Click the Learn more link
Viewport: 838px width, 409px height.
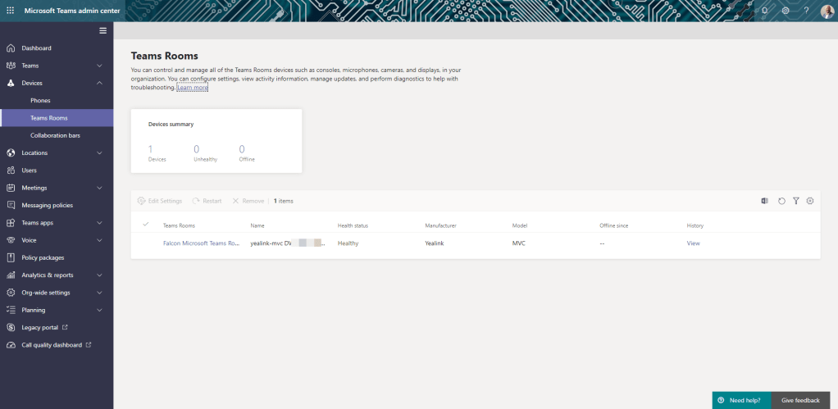(x=192, y=87)
